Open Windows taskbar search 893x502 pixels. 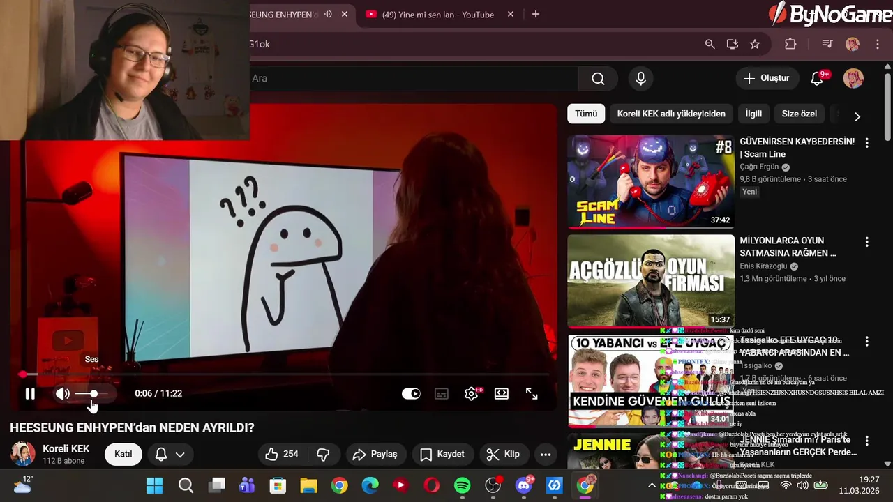(x=186, y=485)
